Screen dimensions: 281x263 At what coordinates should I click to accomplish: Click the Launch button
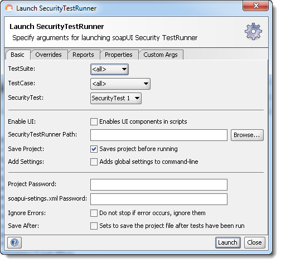pyautogui.click(x=228, y=242)
